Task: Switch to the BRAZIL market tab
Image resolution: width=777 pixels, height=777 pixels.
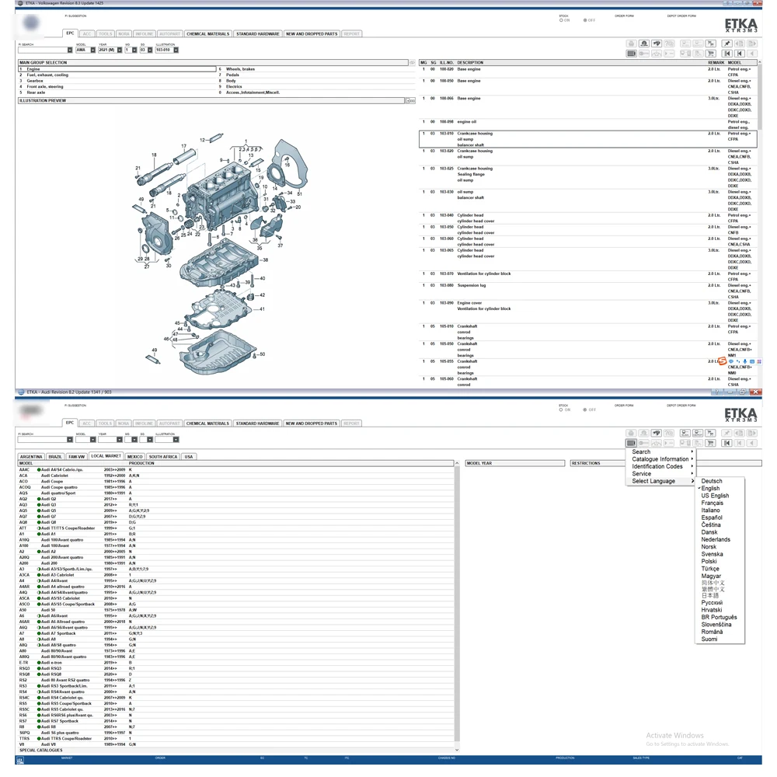Action: tap(55, 457)
